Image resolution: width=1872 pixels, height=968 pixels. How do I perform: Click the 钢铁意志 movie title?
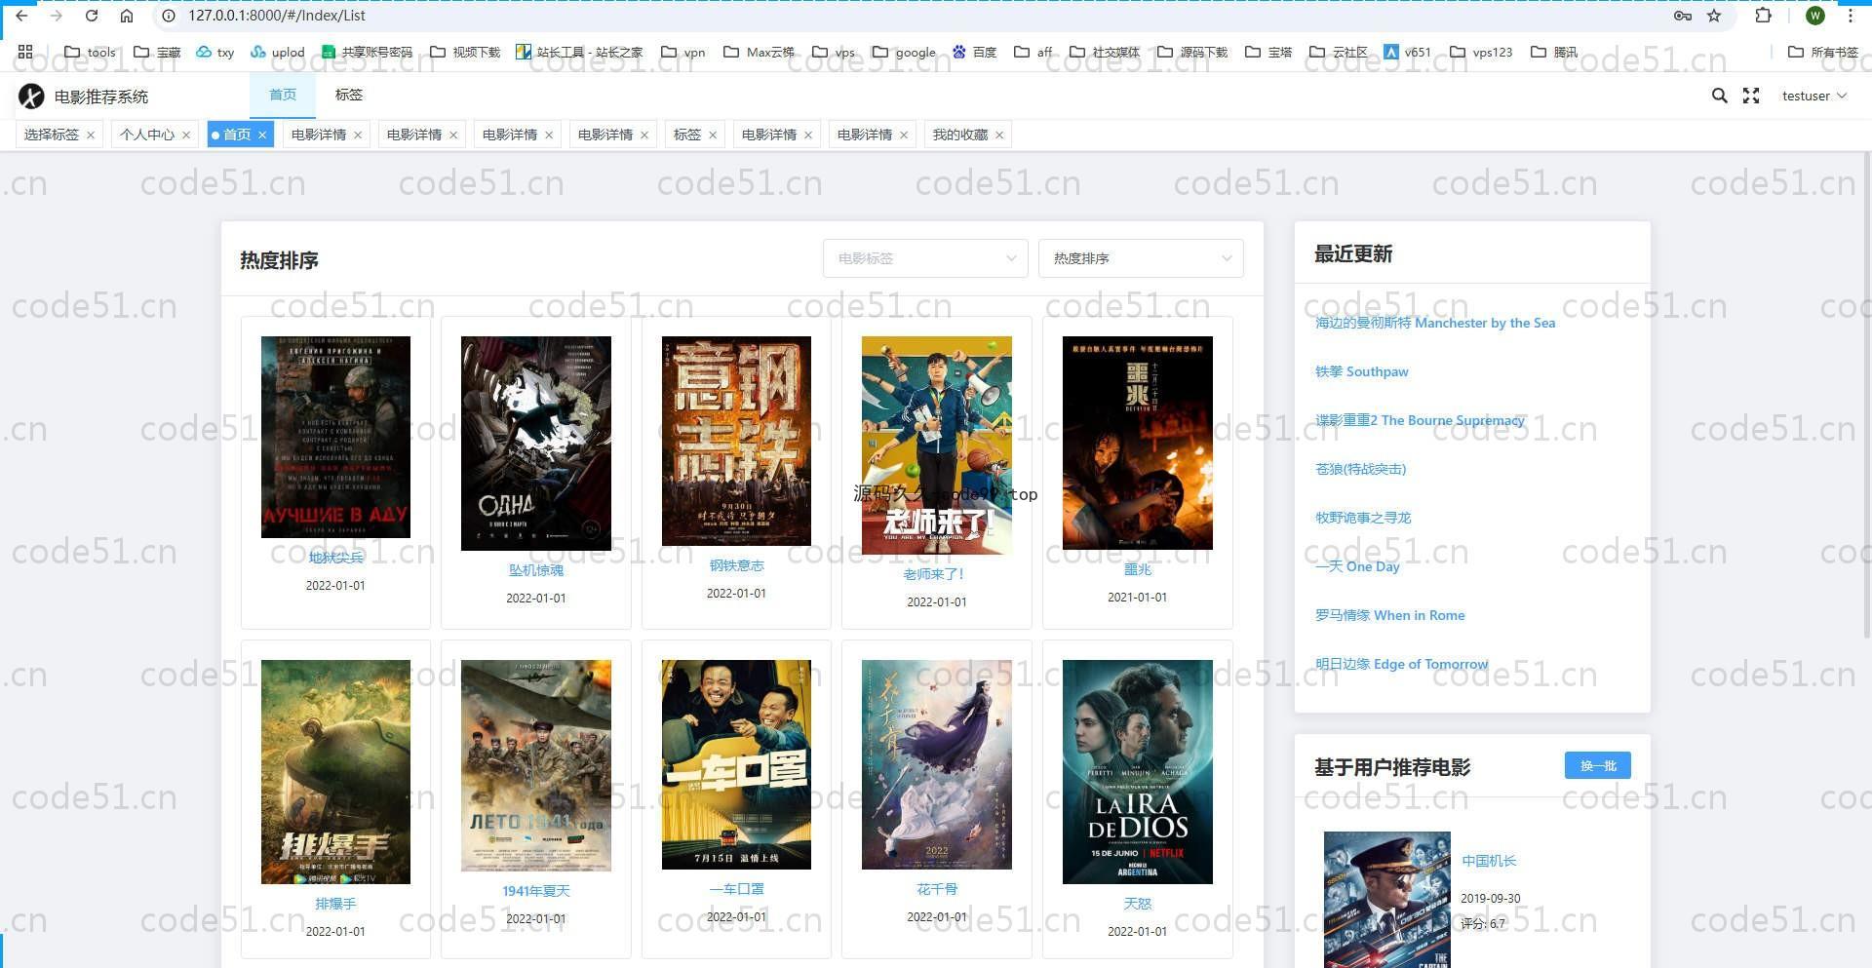(736, 565)
